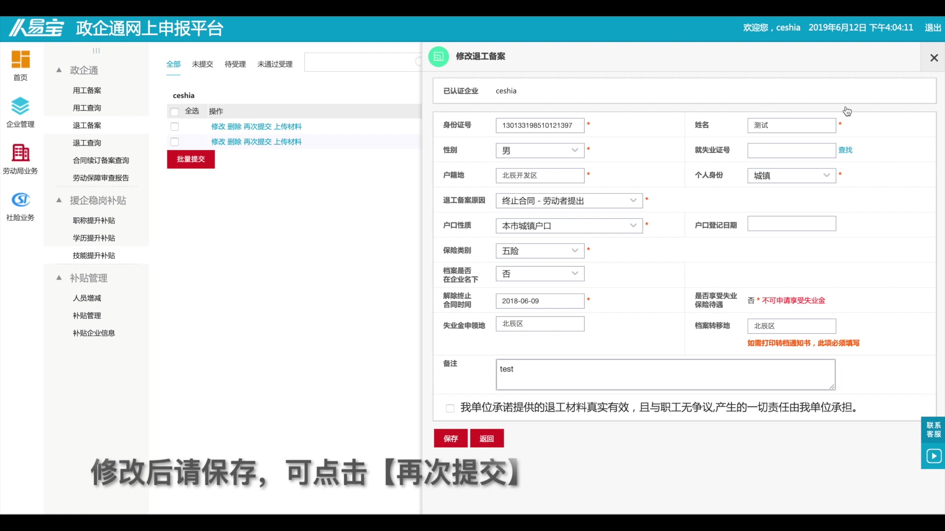
Task: Click the 待受理 tab filter
Action: coord(235,63)
